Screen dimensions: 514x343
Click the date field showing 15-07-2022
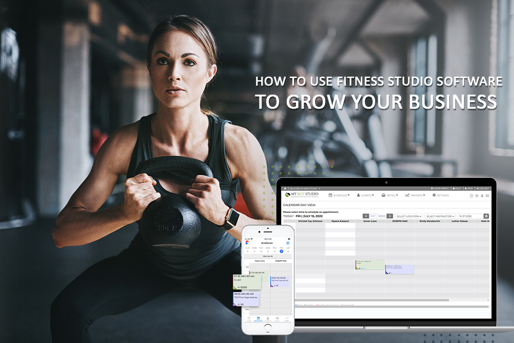coord(470,216)
